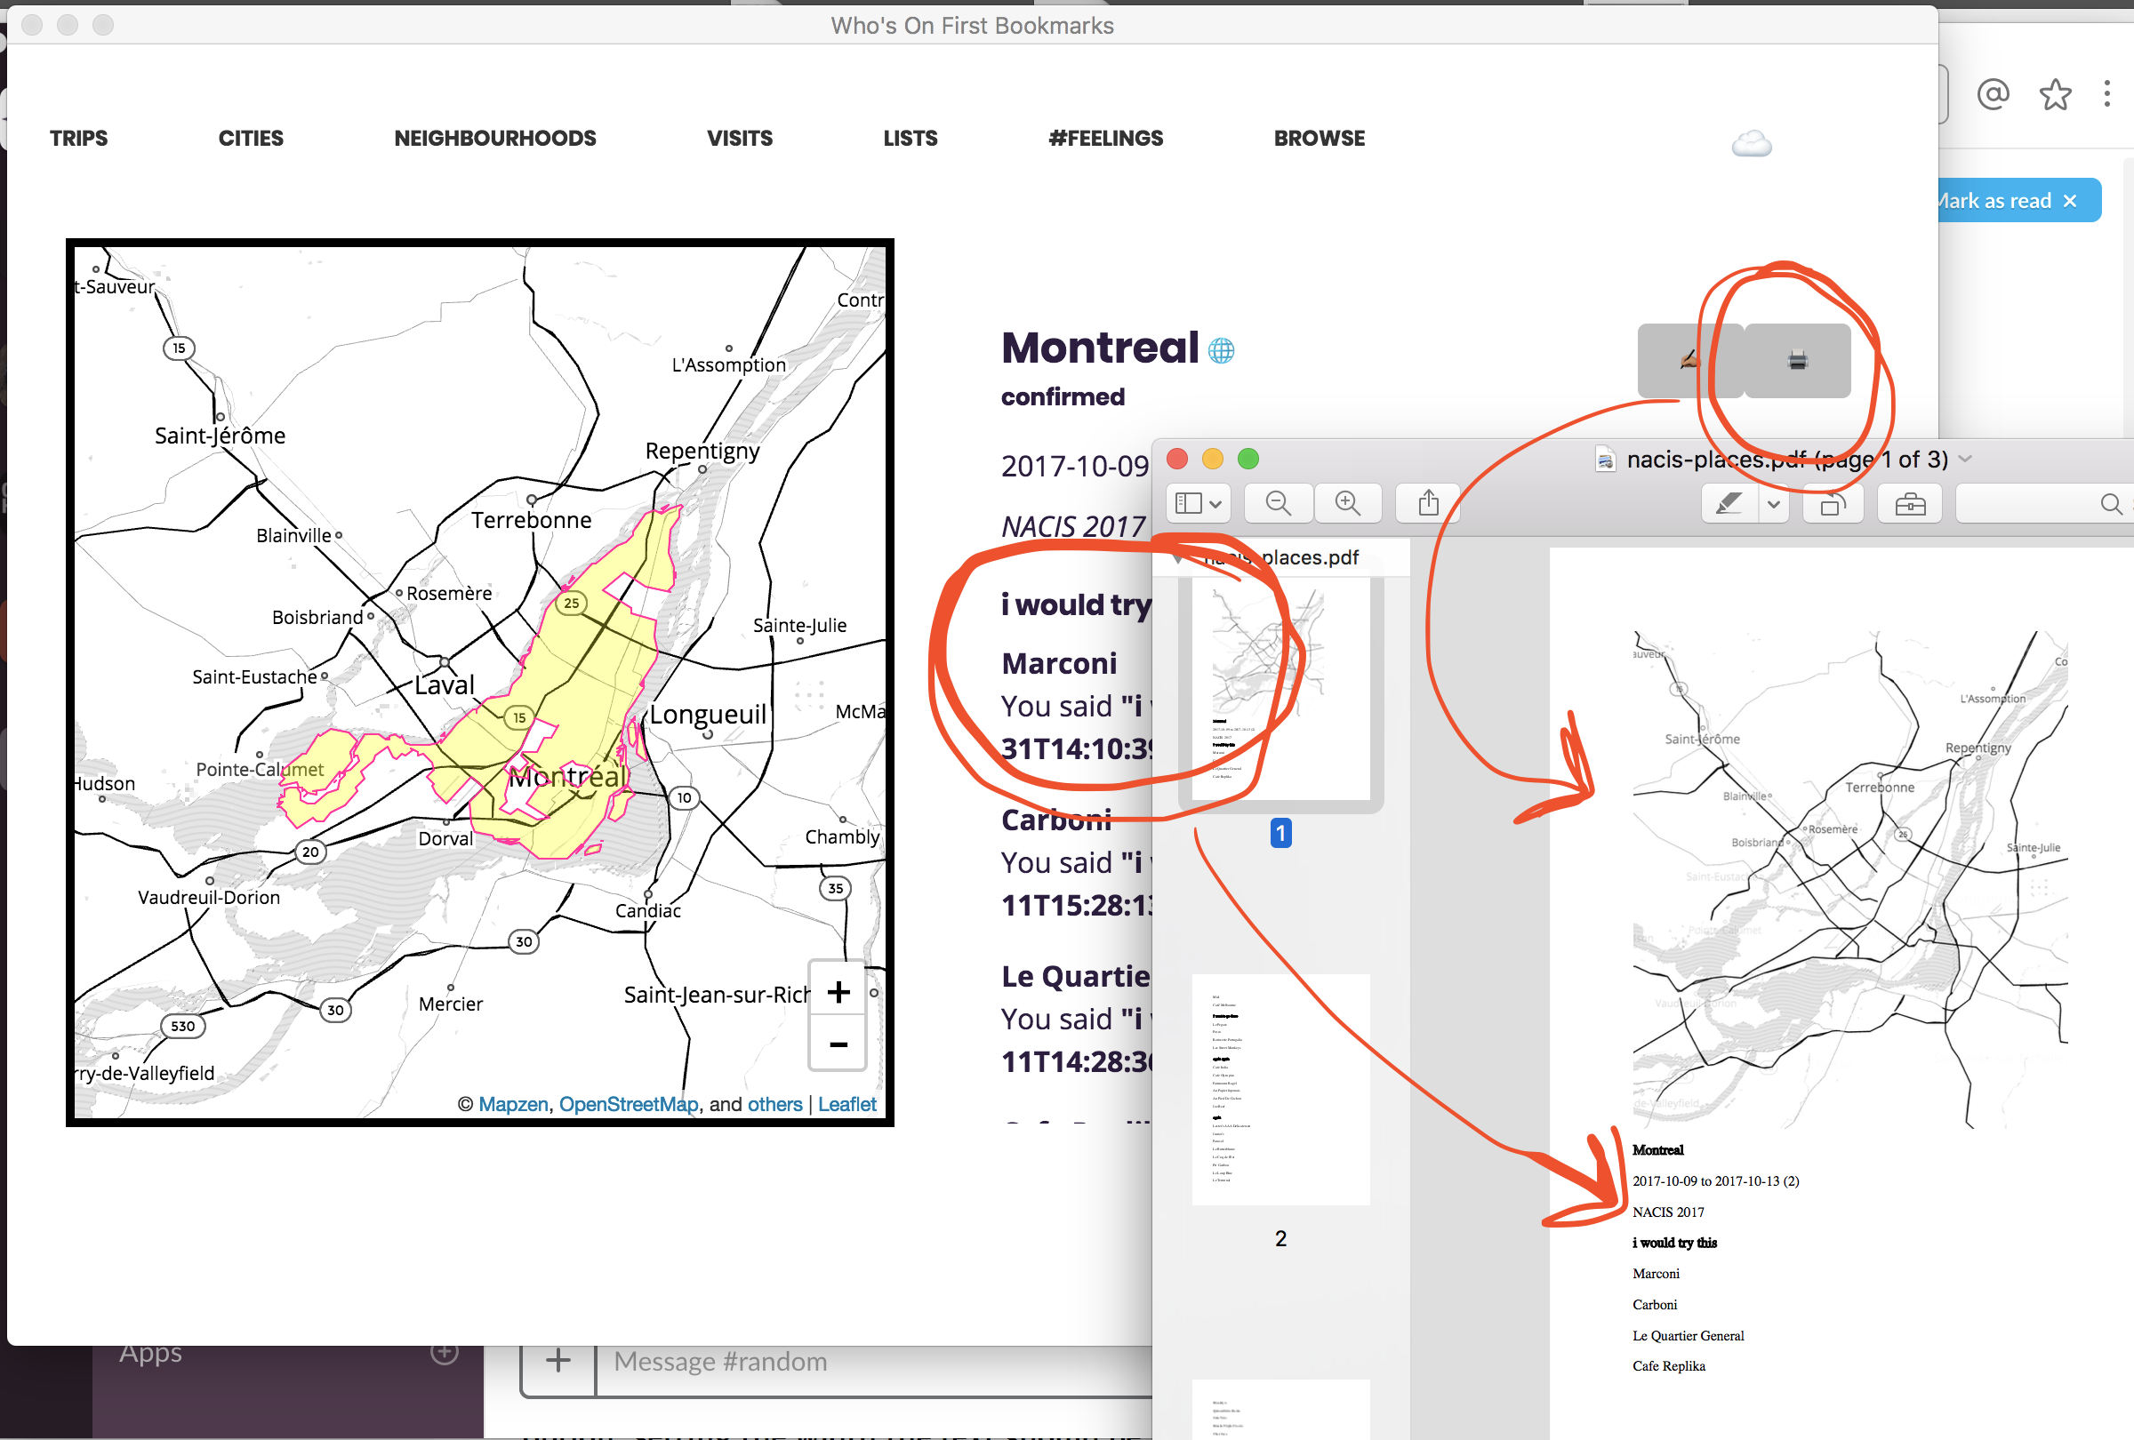Screen dimensions: 2134x1440
Task: Click the plus attachment button in Slack
Action: click(558, 1361)
